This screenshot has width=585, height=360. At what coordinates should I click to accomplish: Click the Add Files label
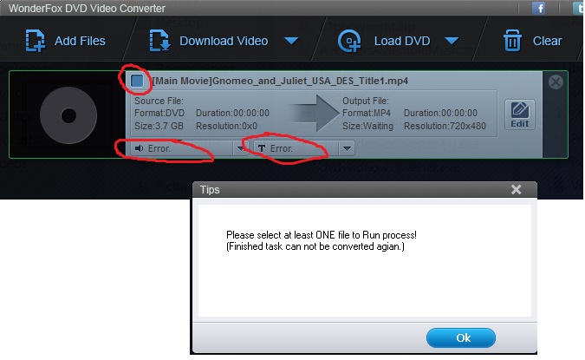pos(80,41)
